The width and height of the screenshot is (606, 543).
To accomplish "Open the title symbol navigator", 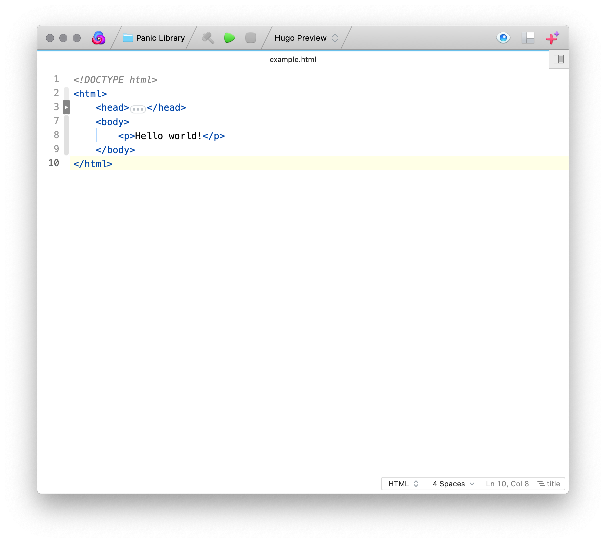I will click(x=549, y=484).
